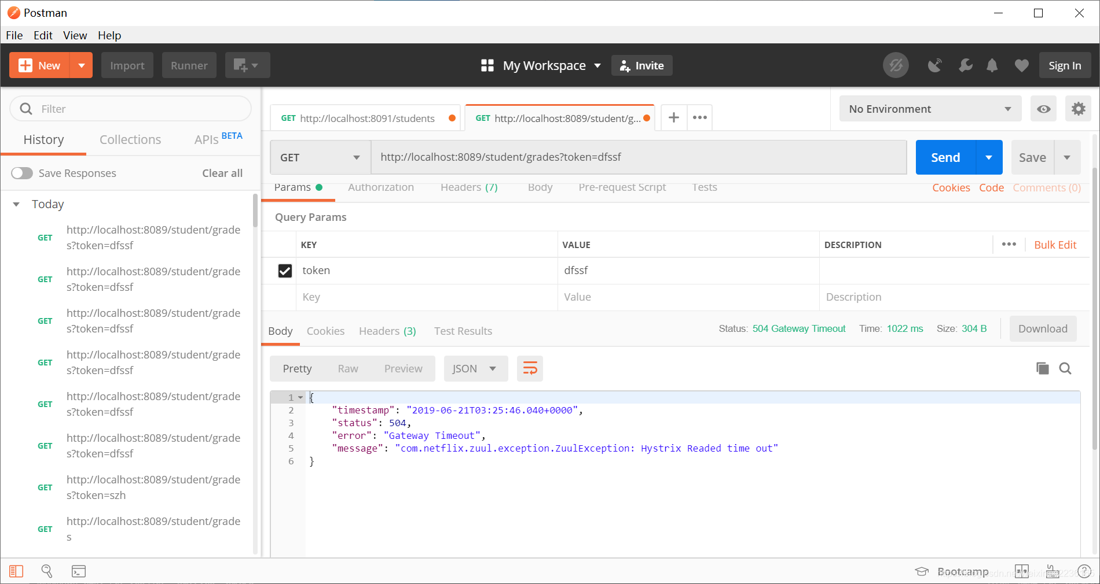Collapse JSON at line 1 fold arrow

click(x=300, y=397)
